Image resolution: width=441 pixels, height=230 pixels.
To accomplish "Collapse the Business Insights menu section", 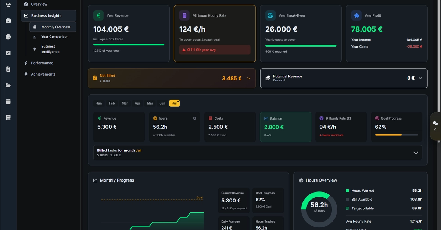I will (x=49, y=15).
